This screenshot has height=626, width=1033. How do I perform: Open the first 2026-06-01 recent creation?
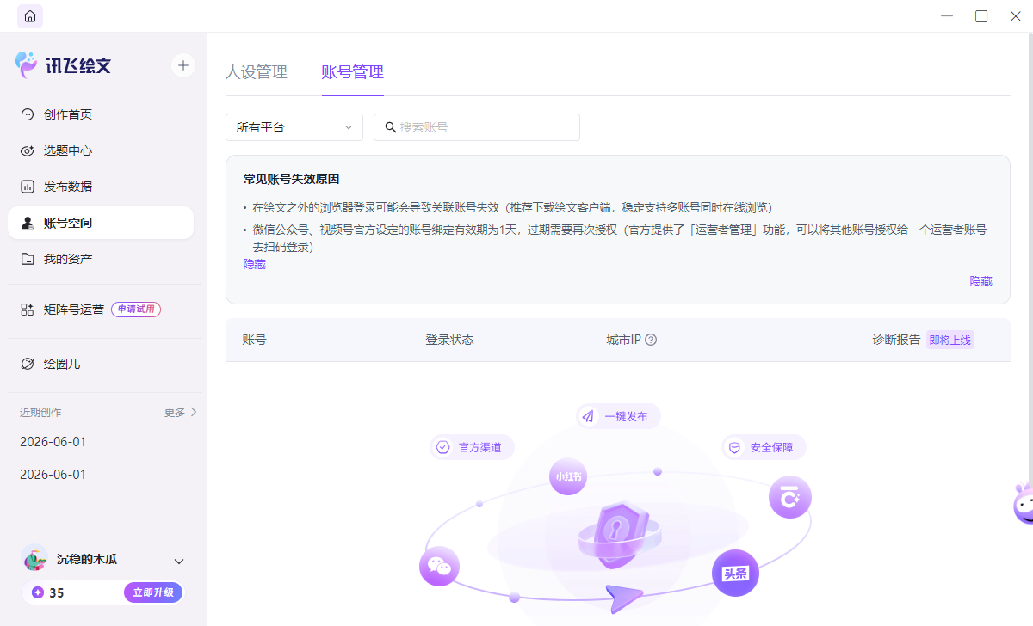click(53, 442)
